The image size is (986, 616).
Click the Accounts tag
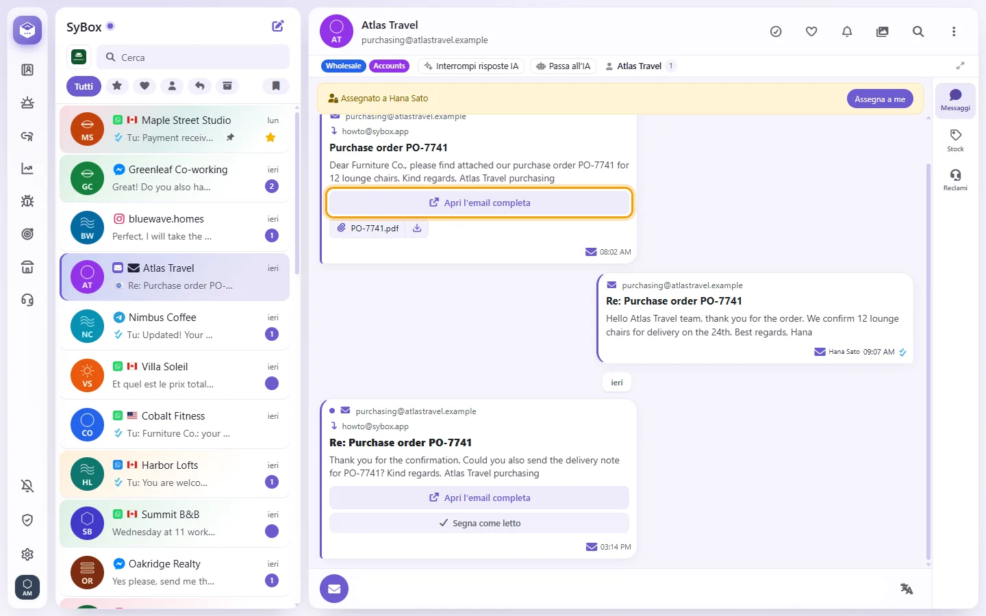pyautogui.click(x=389, y=66)
